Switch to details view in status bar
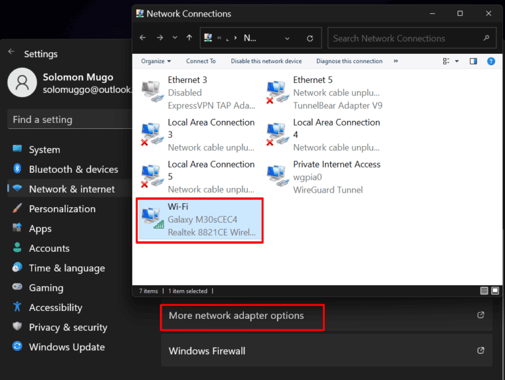 coord(484,291)
